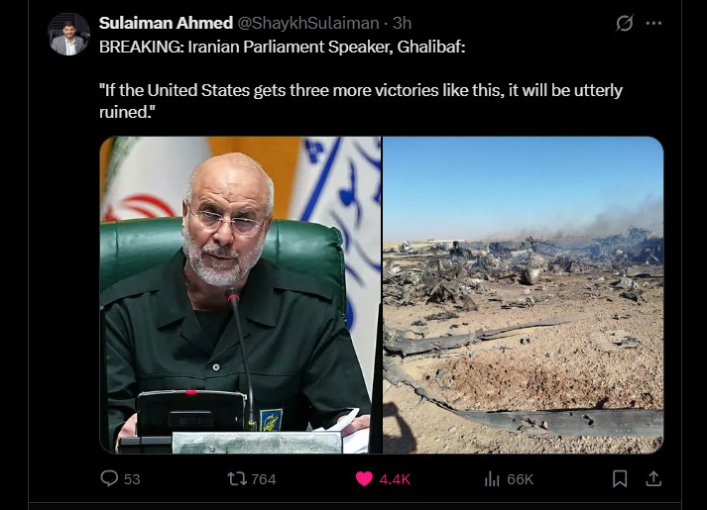Open Sulaiman Ahmed's profile avatar
This screenshot has width=707, height=510.
[69, 35]
